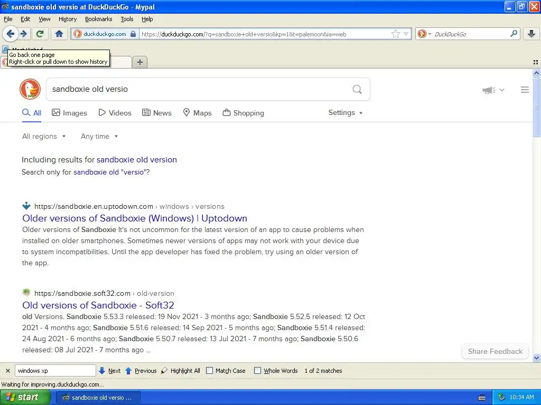Select the All results tab

click(x=32, y=113)
